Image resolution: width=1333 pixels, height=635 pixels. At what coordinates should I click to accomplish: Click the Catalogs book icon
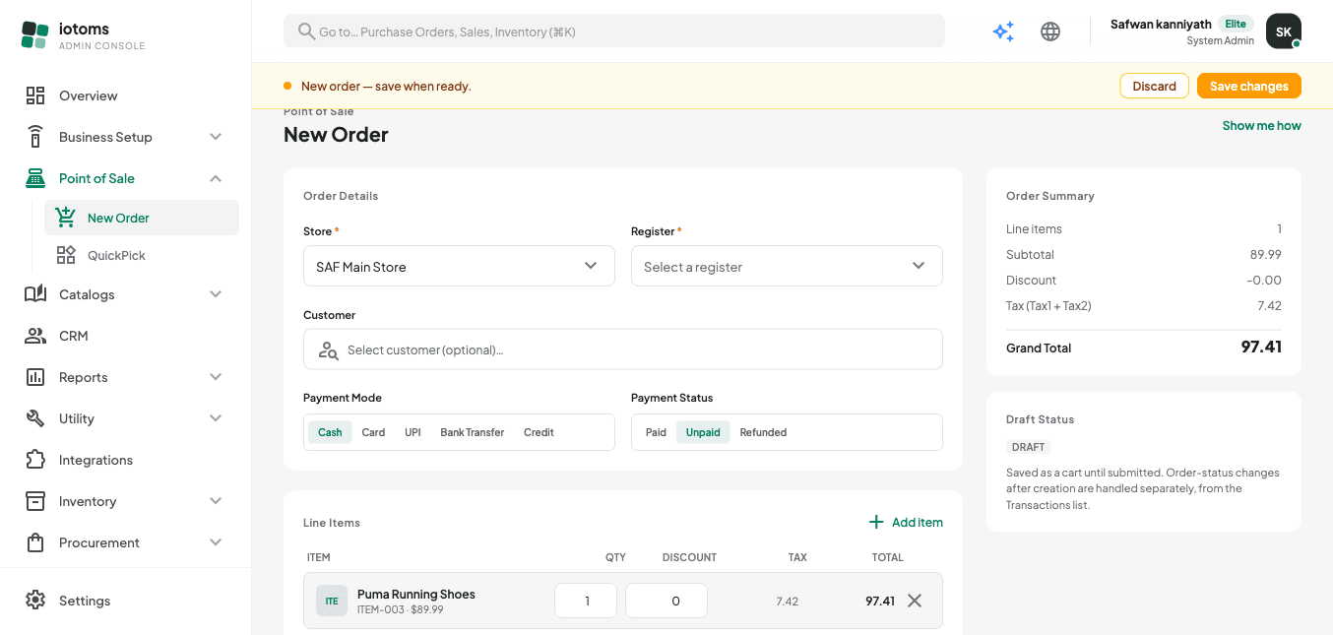[x=35, y=294]
